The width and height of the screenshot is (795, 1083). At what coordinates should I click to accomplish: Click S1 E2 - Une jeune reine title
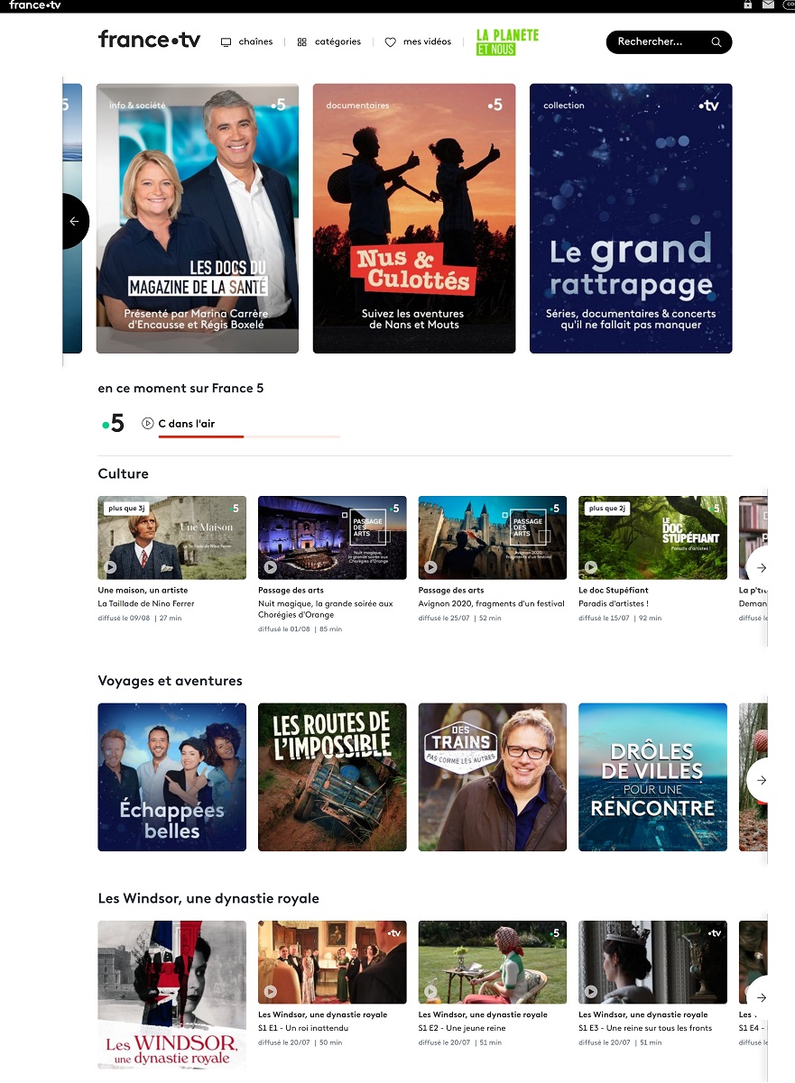pyautogui.click(x=461, y=1028)
